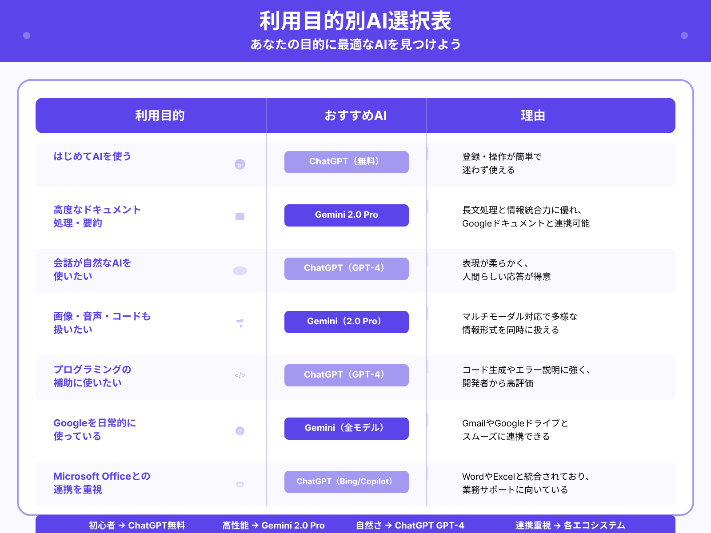Select the document icon next to ドキュメント処理
This screenshot has height=533, width=711.
coord(240,217)
